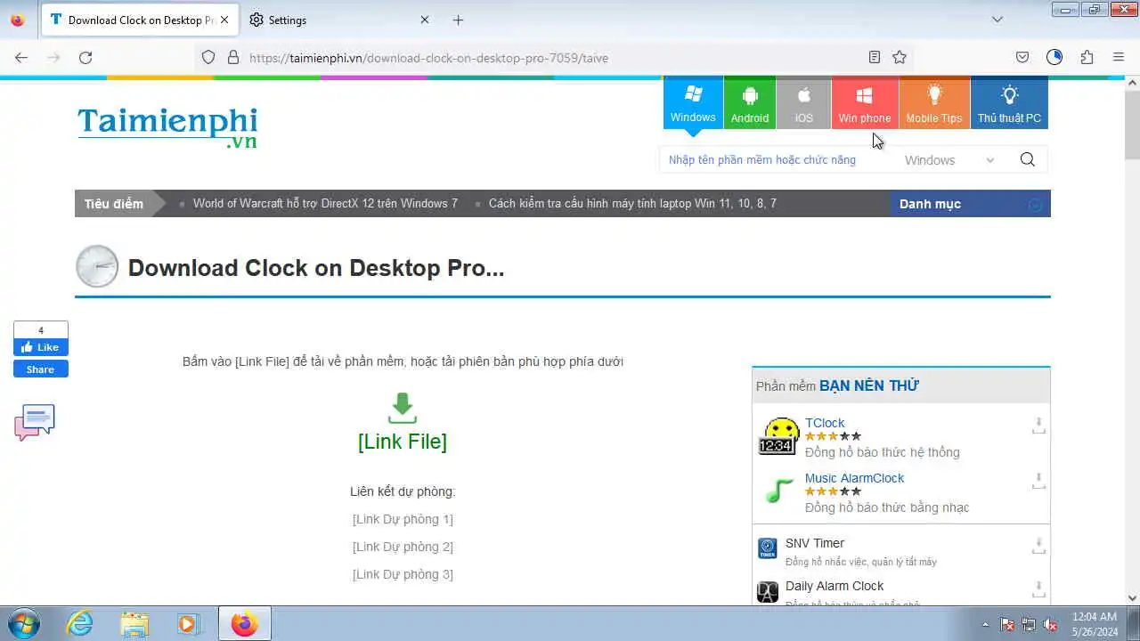Viewport: 1140px width, 641px height.
Task: Click the Firefox account icon in toolbar
Action: (x=1054, y=58)
